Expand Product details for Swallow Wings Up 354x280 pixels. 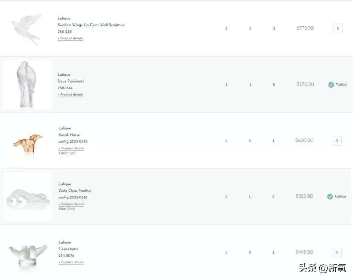click(x=70, y=38)
